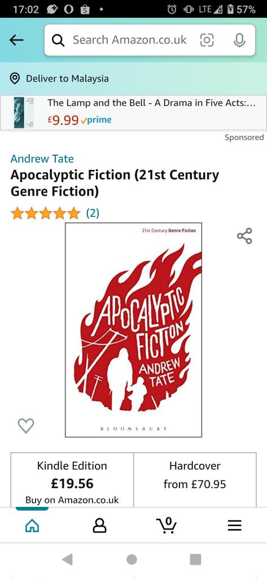Viewport: 267px width, 578px height.
Task: Share this book via share icon
Action: (x=244, y=236)
